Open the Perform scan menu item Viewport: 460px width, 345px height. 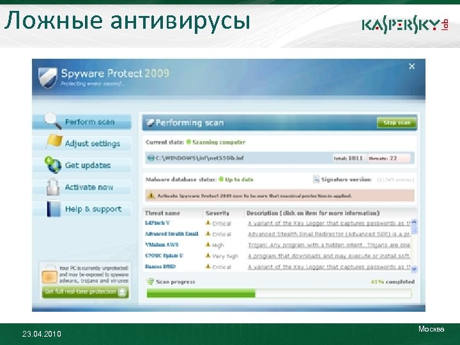click(82, 122)
